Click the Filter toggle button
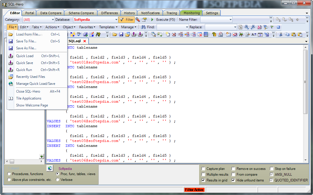The height and width of the screenshot is (195, 313). 127,20
